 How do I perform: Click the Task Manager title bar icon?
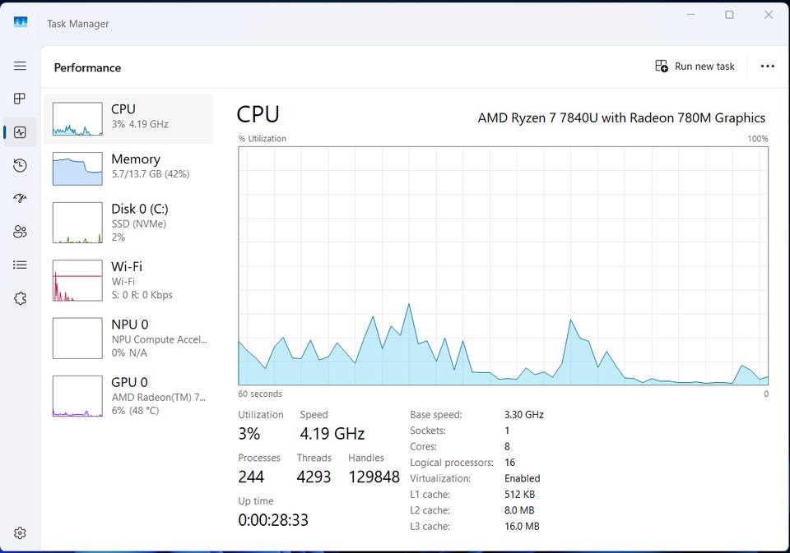(x=21, y=22)
